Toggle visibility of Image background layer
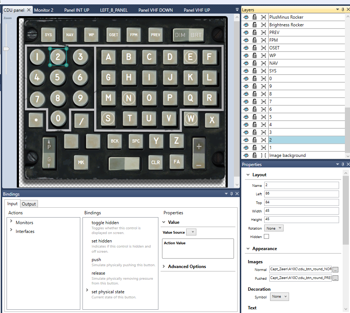Screen dimensions: 350x313 pyautogui.click(x=246, y=155)
